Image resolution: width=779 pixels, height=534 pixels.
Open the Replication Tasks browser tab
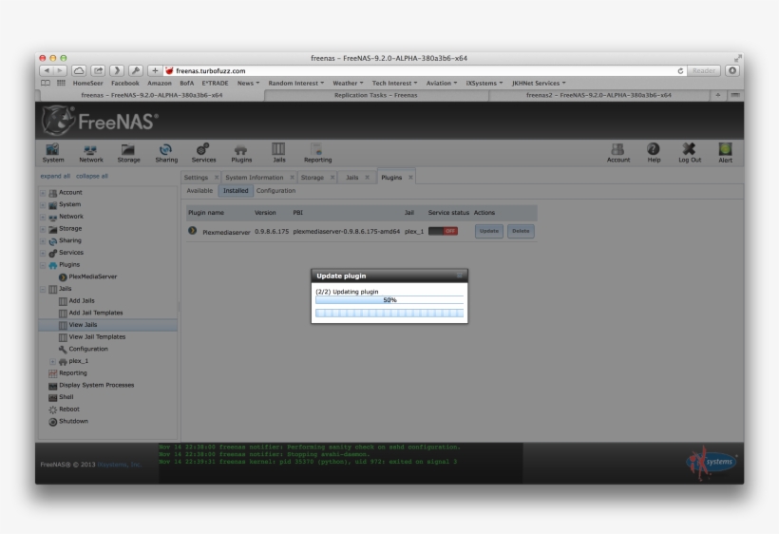click(375, 95)
